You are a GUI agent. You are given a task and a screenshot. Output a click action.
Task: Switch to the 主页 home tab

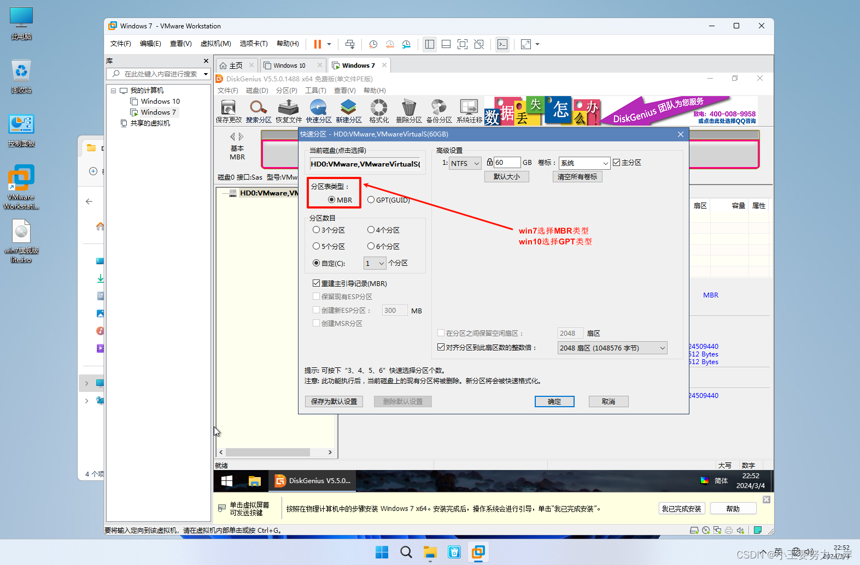pos(237,66)
